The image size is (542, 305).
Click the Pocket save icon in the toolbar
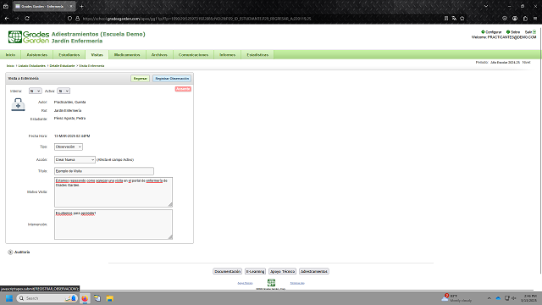pyautogui.click(x=505, y=19)
